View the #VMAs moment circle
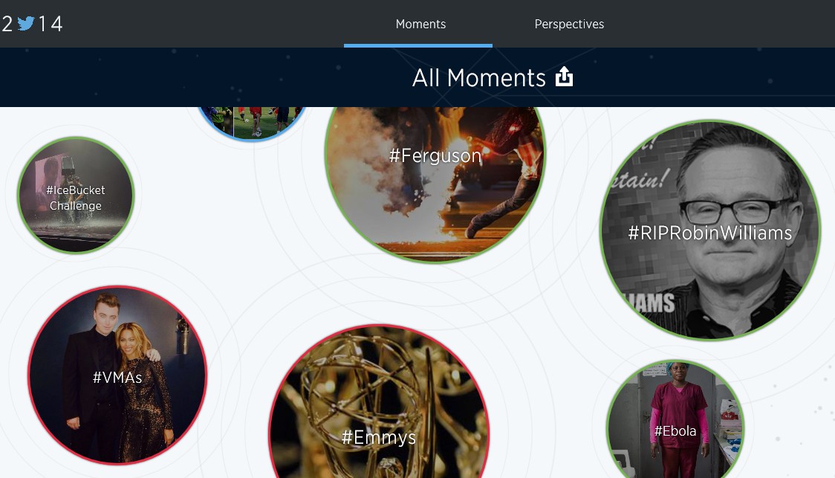This screenshot has width=835, height=478. click(117, 375)
